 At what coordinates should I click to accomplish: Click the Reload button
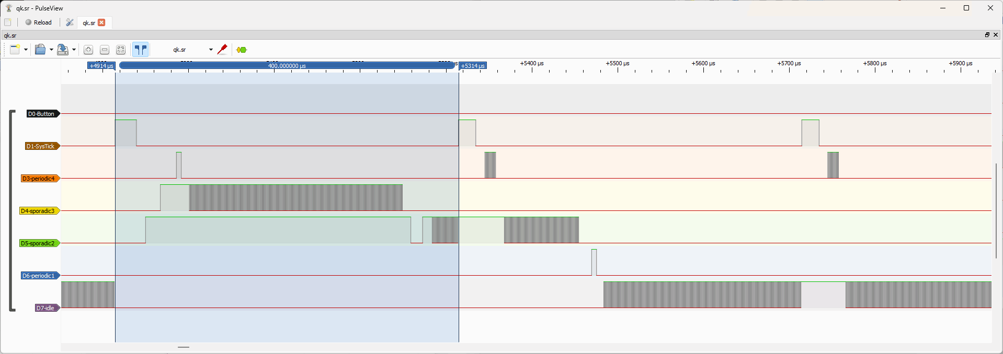pos(39,22)
